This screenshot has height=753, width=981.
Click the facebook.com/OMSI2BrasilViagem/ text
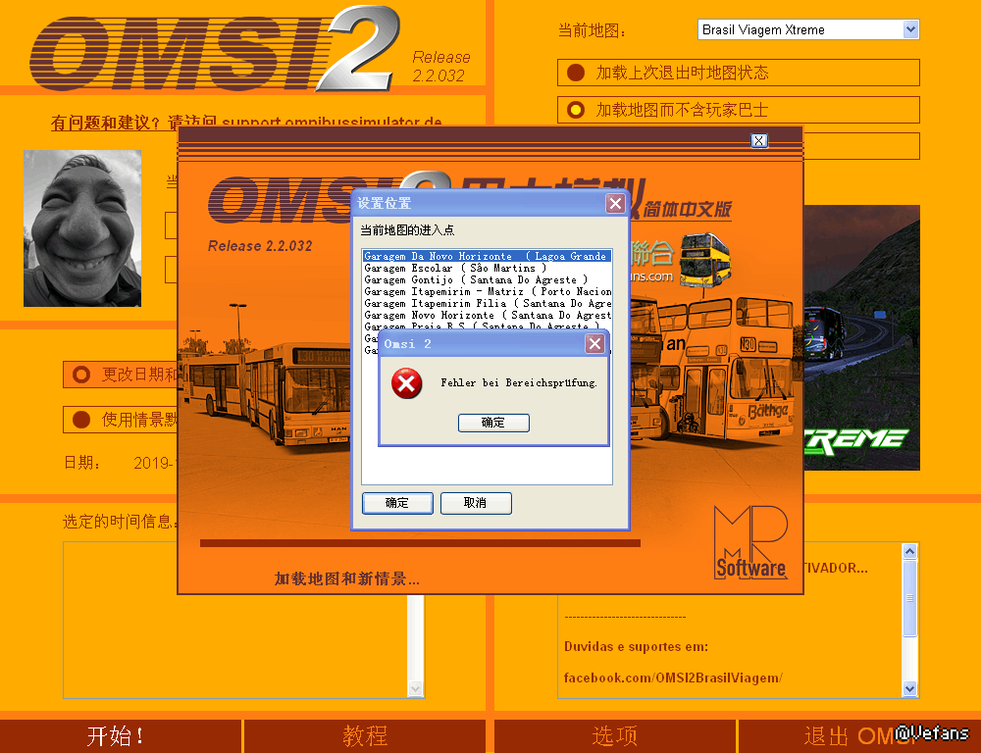click(x=673, y=678)
